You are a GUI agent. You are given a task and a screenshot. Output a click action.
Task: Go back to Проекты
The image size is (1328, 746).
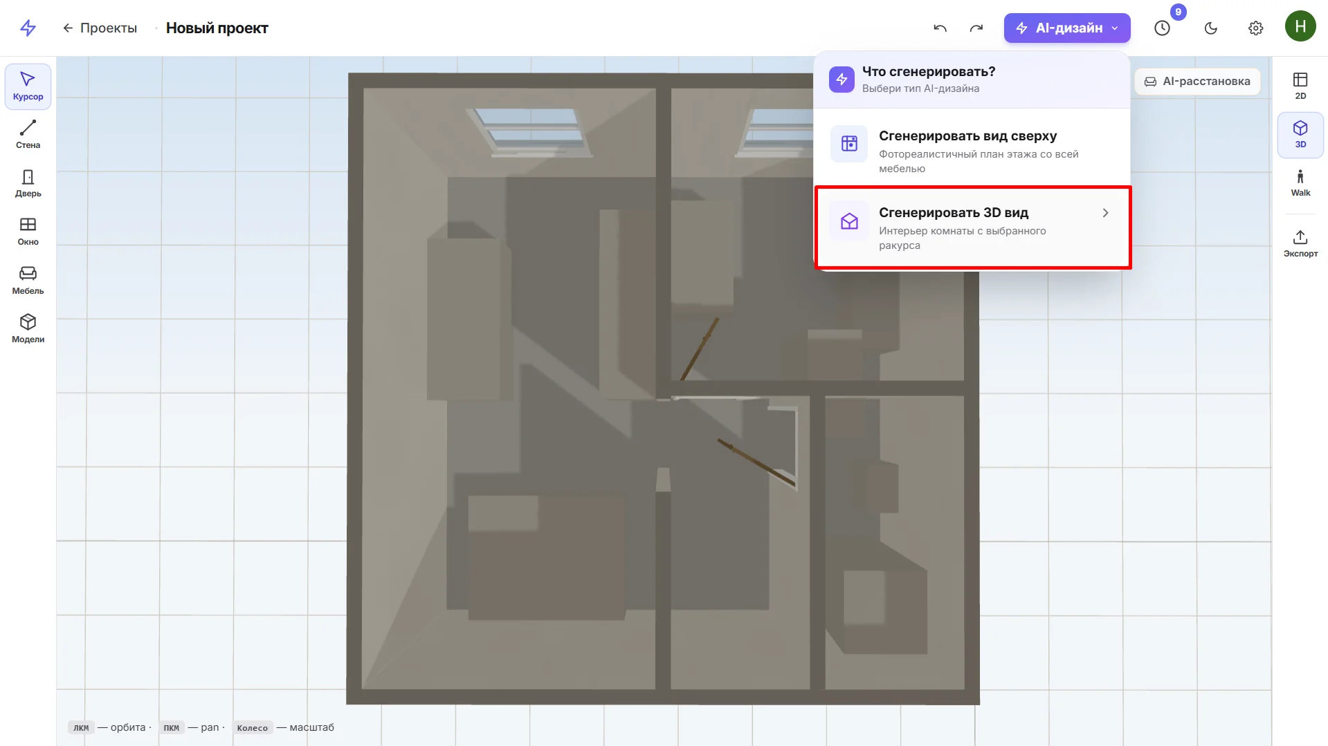(100, 28)
